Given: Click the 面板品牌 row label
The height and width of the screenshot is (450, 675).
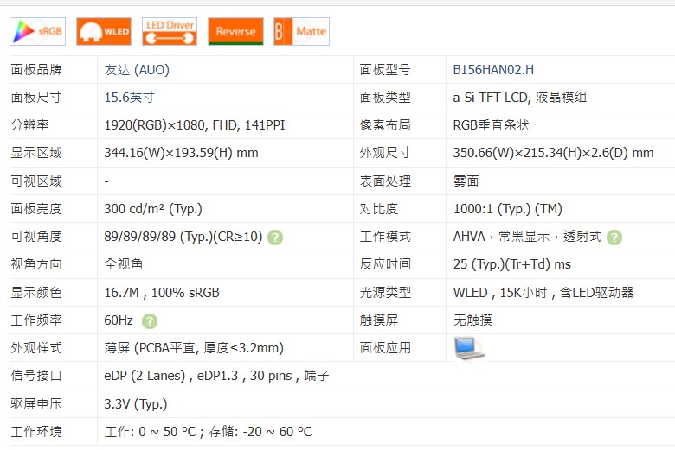Looking at the screenshot, I should point(36,70).
